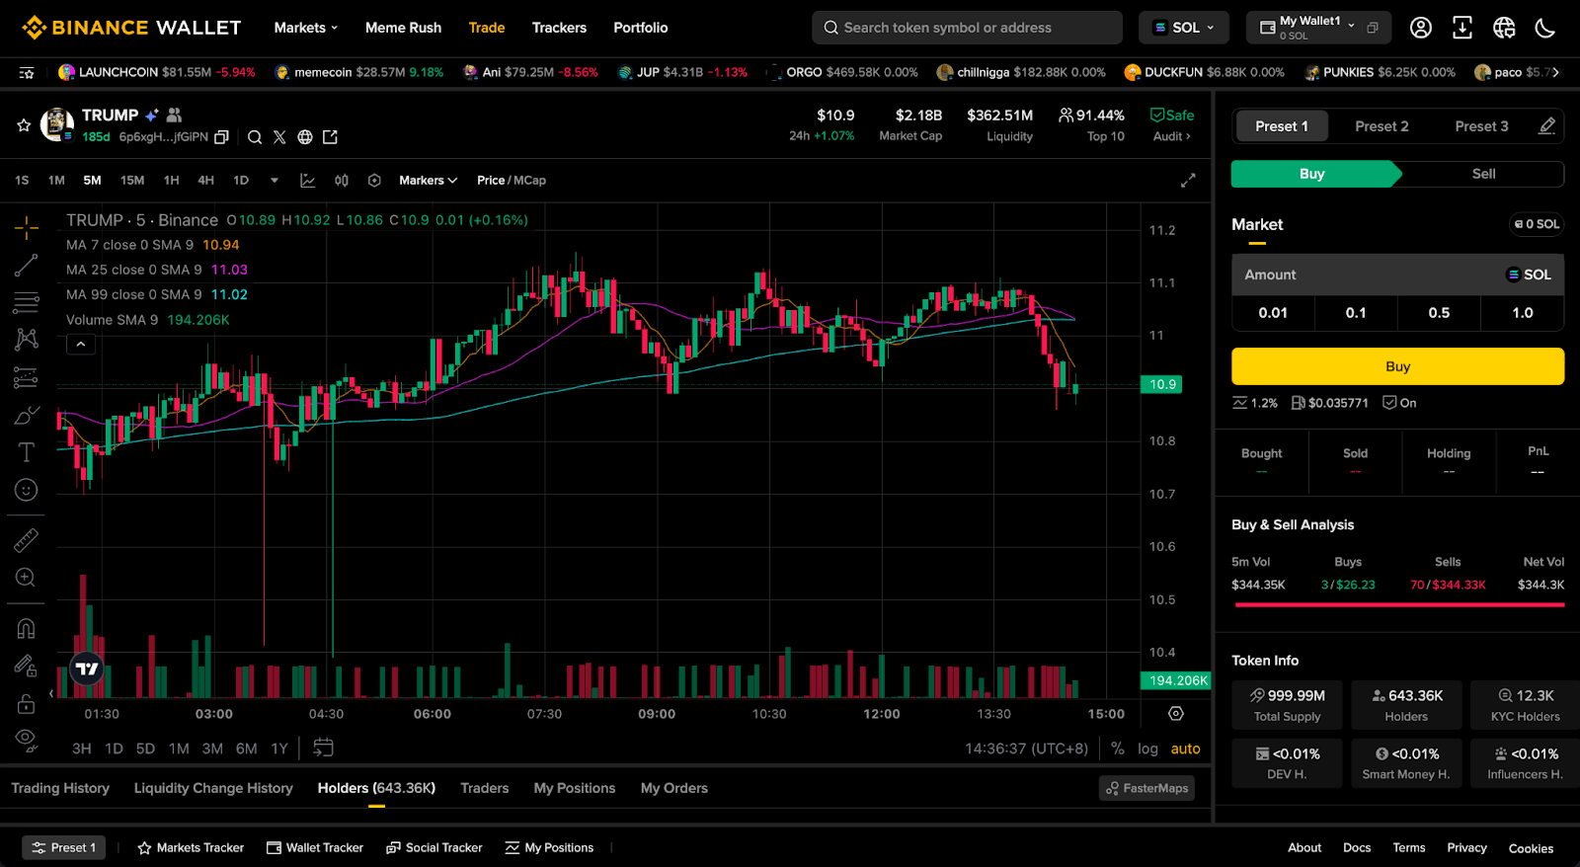Share the TRUMP token page

[x=331, y=137]
